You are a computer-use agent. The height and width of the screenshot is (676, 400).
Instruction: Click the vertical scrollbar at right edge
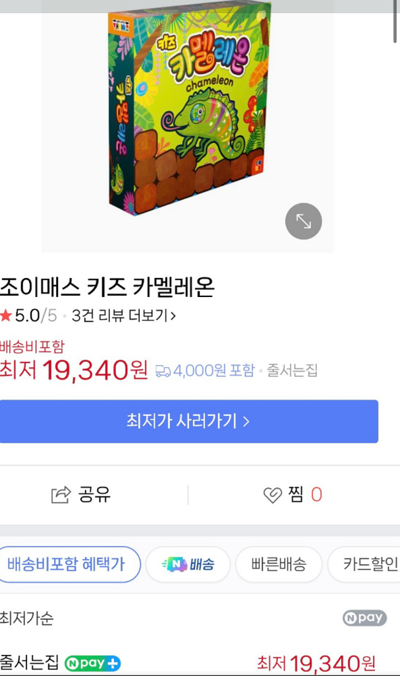click(395, 22)
